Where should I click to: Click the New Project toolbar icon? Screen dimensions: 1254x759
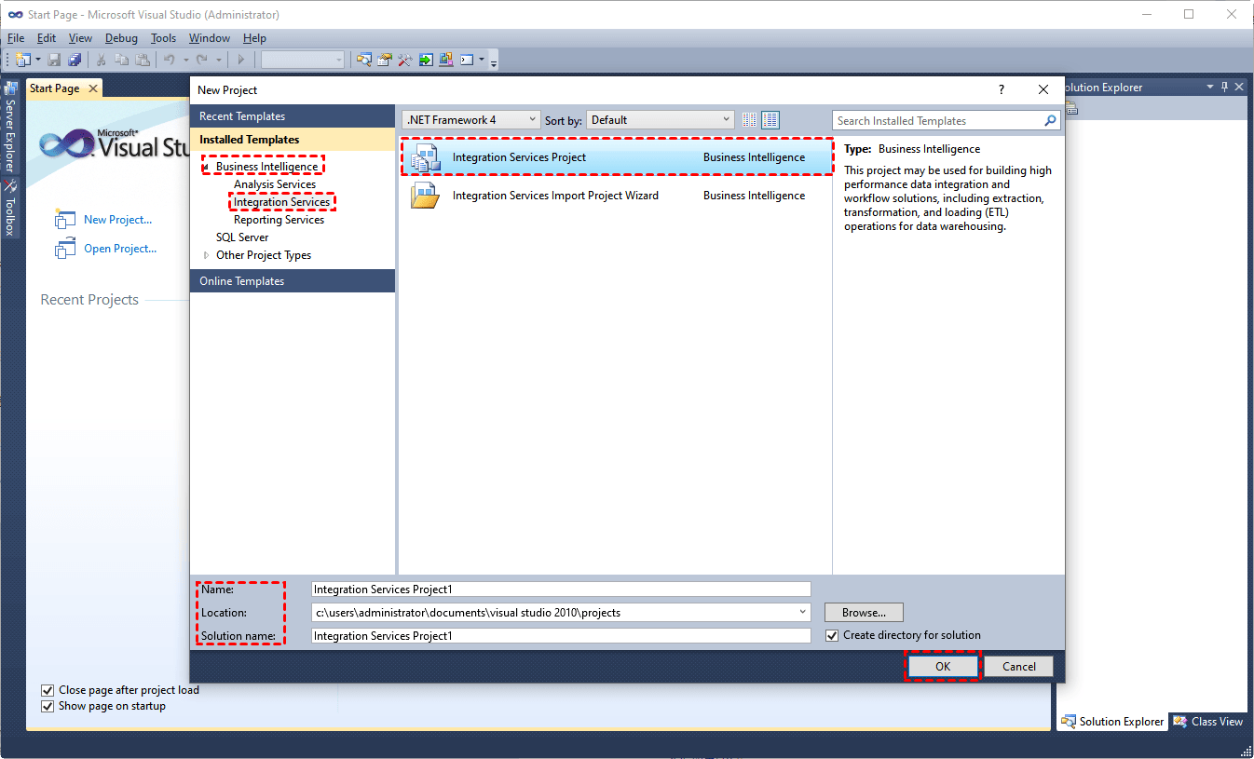(23, 60)
